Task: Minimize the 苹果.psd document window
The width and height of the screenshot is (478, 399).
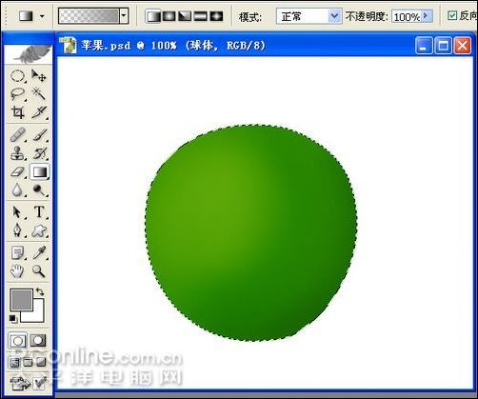Action: [x=424, y=46]
